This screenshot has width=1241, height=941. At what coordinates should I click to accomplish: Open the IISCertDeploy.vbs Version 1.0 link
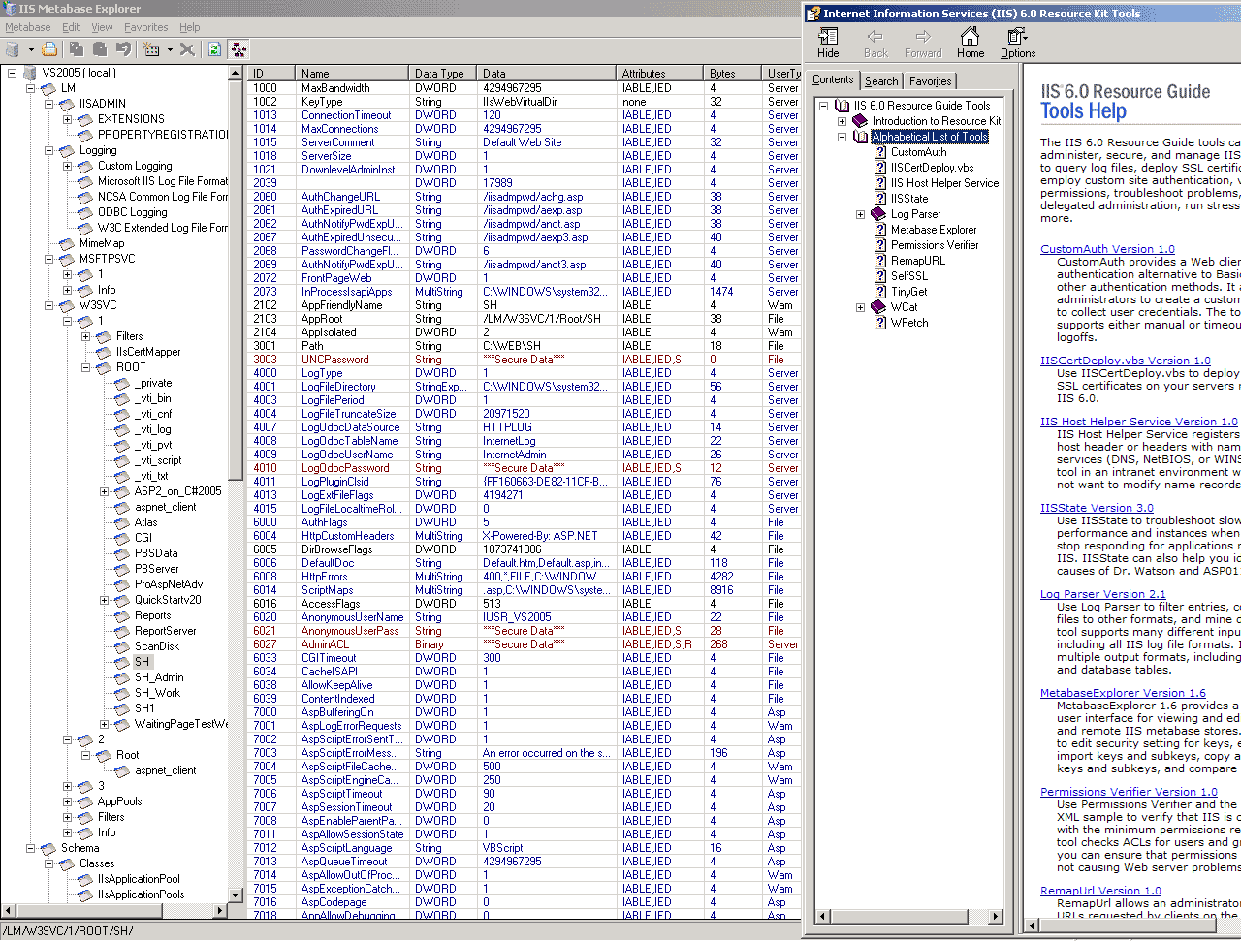pyautogui.click(x=1125, y=361)
